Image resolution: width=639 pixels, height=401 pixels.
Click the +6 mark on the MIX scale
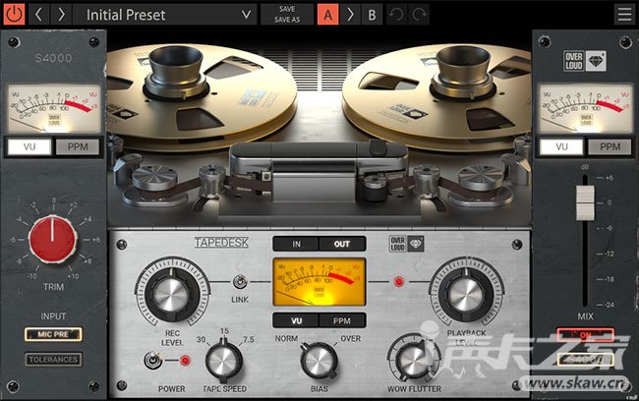(609, 178)
